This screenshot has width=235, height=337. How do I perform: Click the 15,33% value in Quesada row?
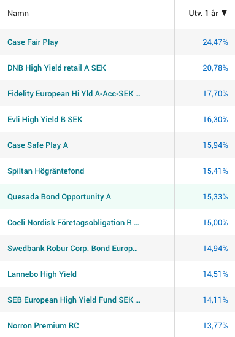[x=215, y=197]
